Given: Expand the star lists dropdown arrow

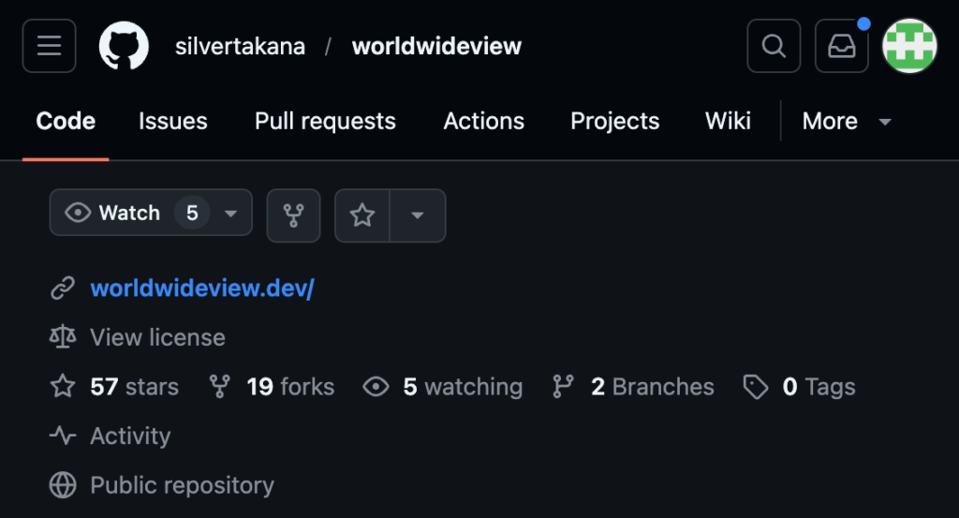Looking at the screenshot, I should click(418, 215).
